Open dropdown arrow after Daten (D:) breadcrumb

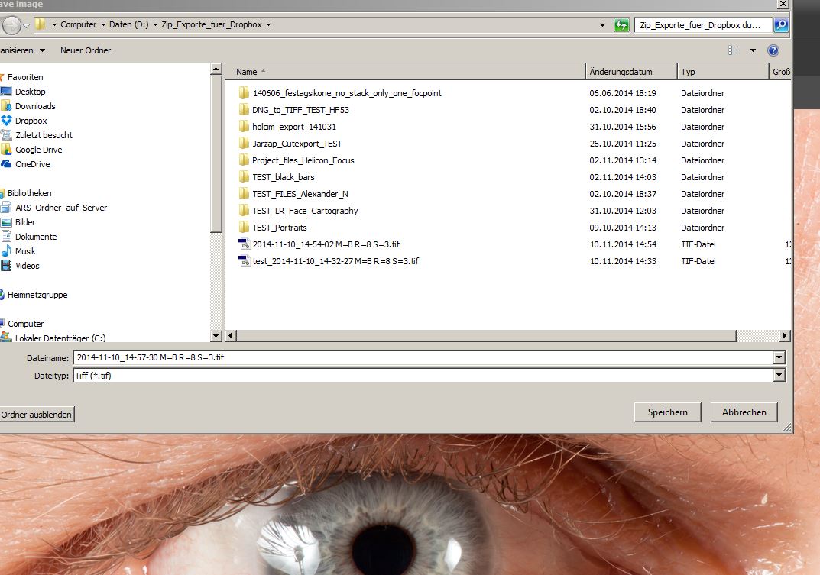click(155, 24)
